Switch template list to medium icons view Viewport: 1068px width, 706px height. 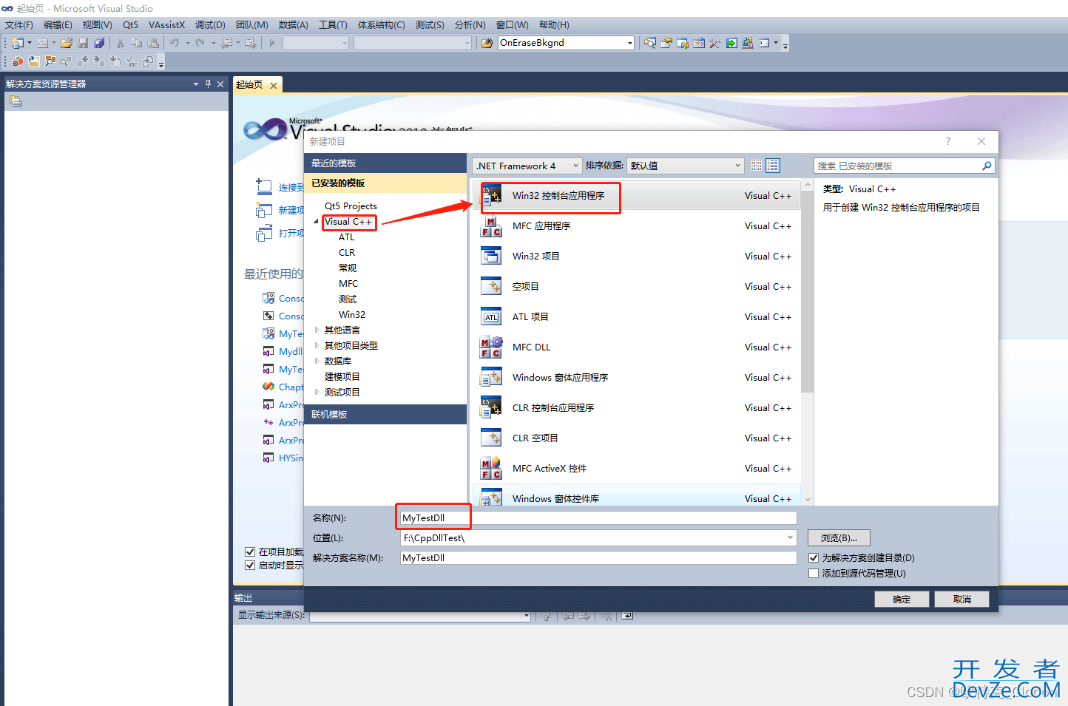pyautogui.click(x=773, y=166)
